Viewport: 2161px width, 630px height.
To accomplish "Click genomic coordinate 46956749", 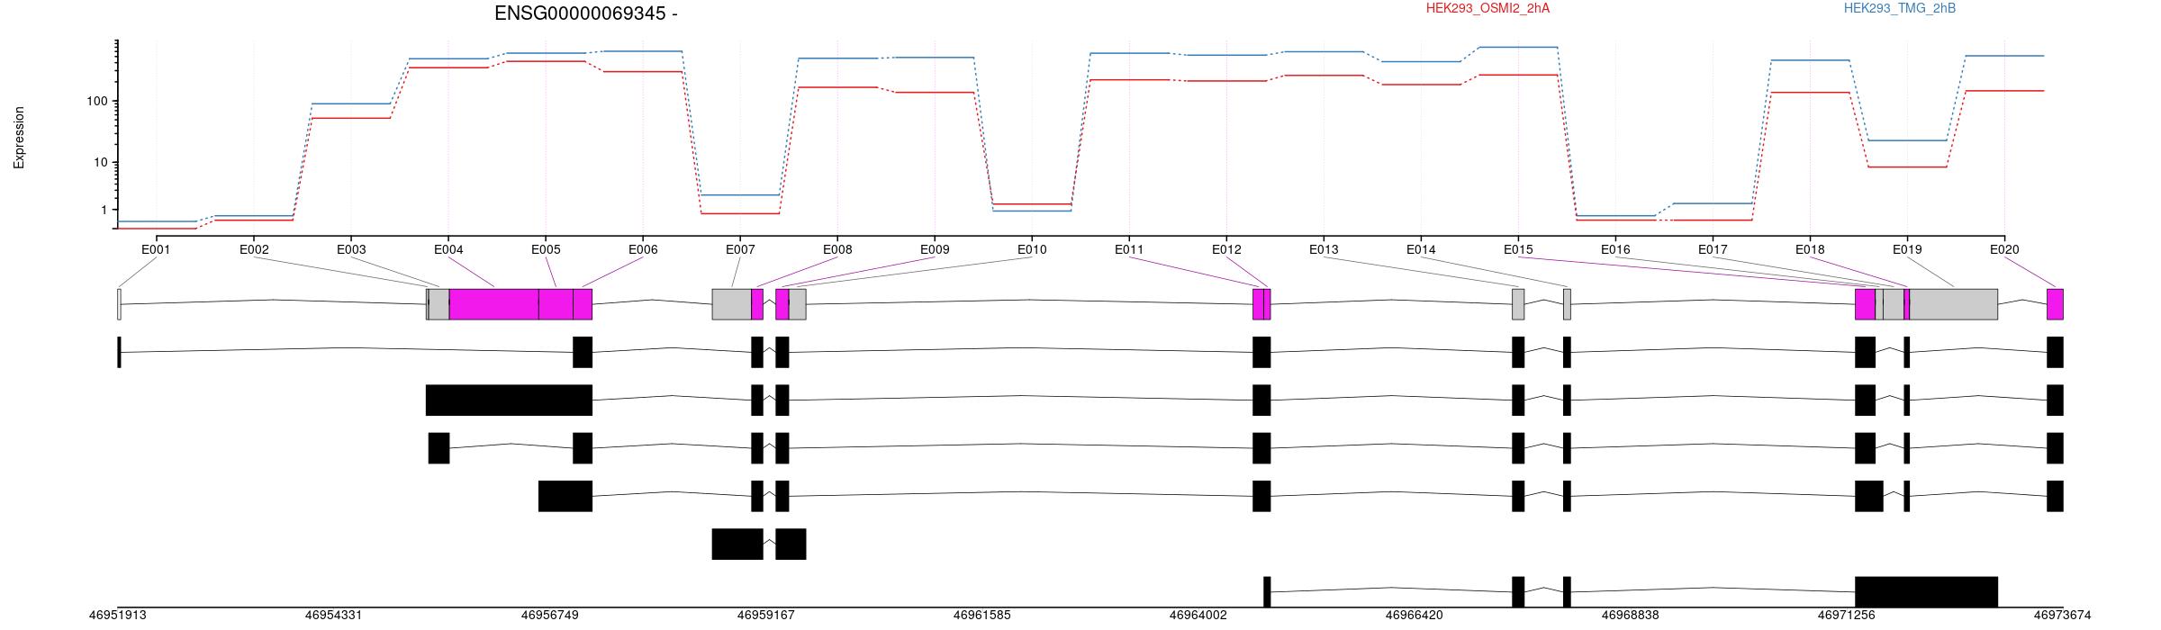I will [x=550, y=616].
